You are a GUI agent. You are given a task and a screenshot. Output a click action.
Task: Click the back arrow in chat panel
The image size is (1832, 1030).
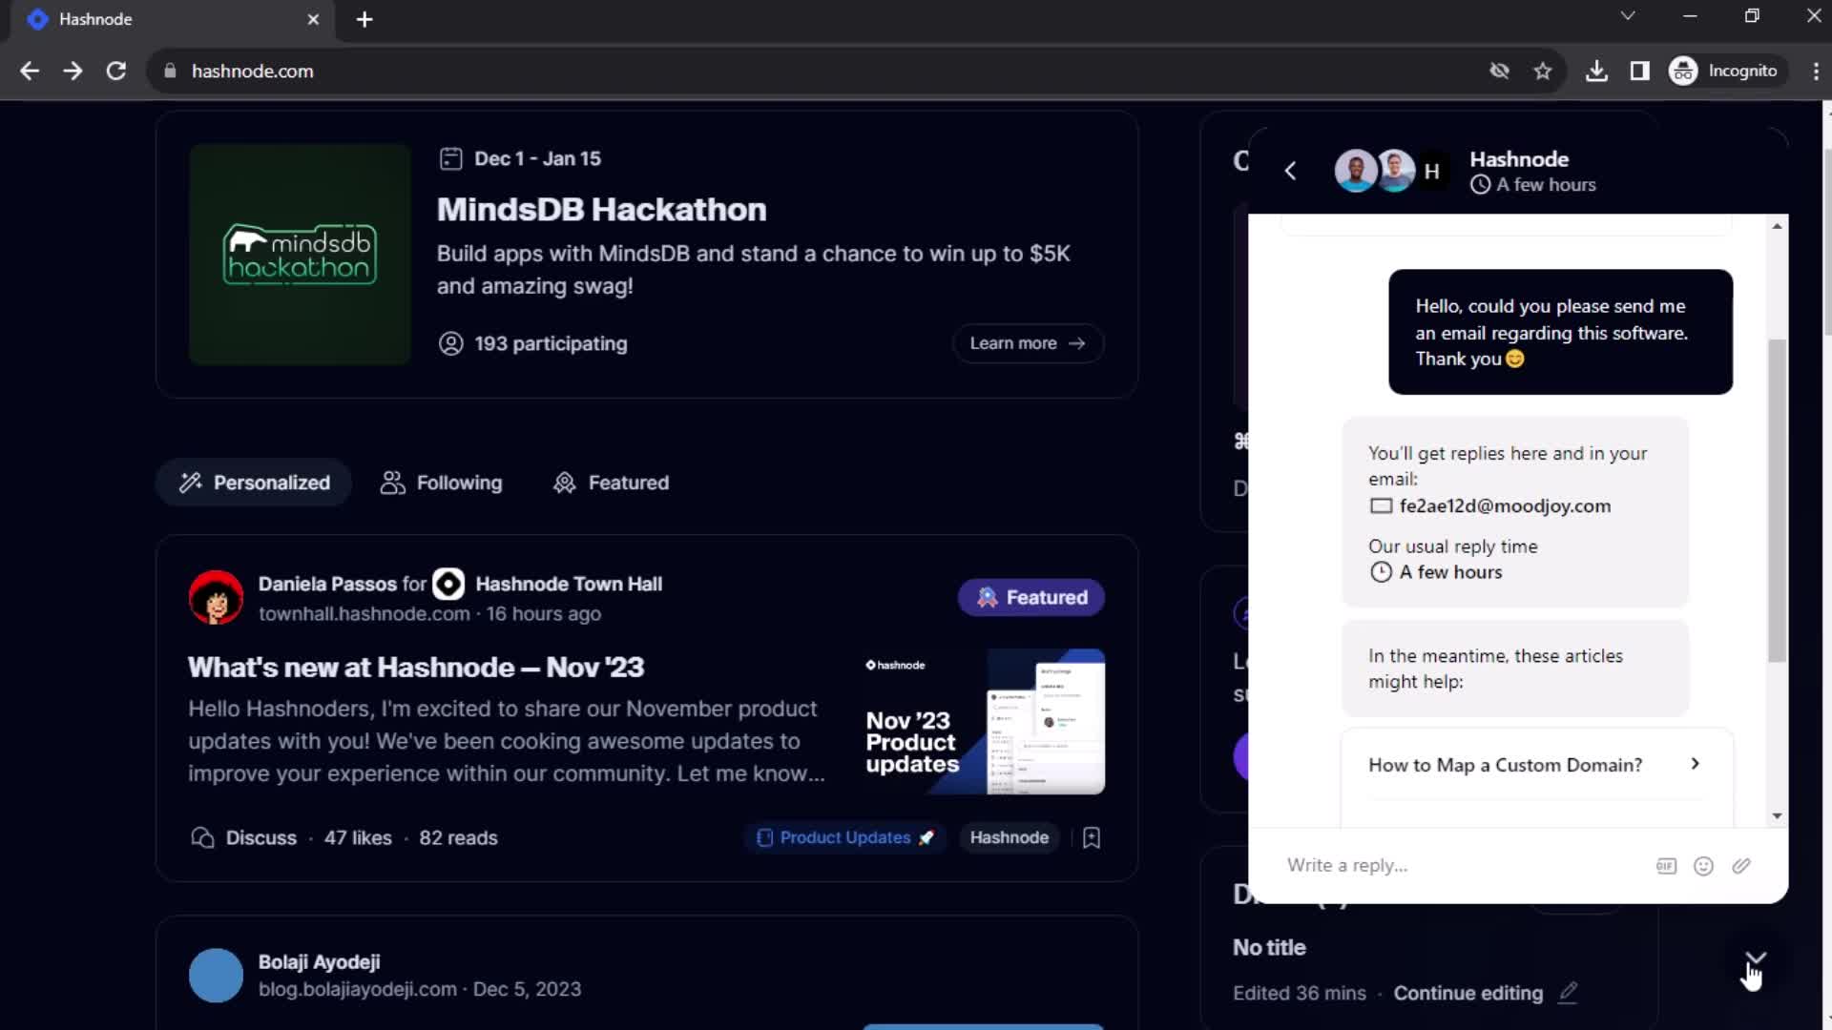(1291, 170)
